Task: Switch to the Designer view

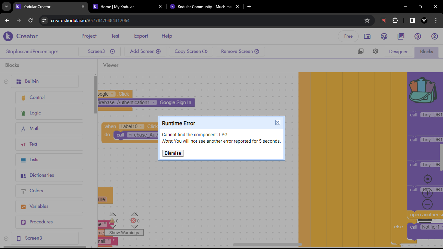Action: 398,52
